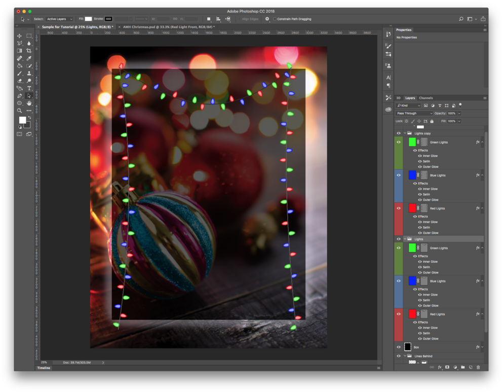
Task: Activate the Zoom tool
Action: 19,110
